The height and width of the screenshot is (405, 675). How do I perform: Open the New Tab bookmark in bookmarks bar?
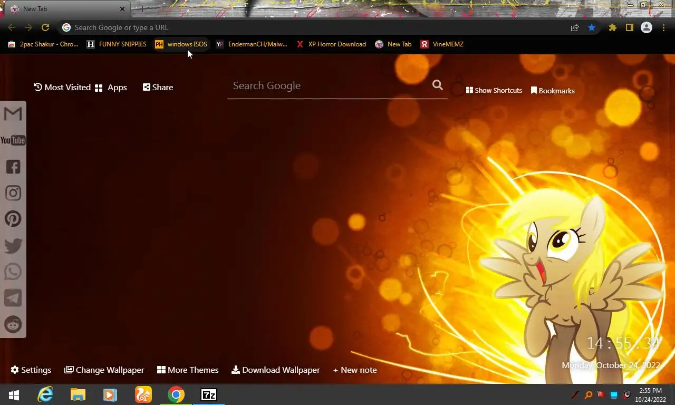[x=393, y=44]
